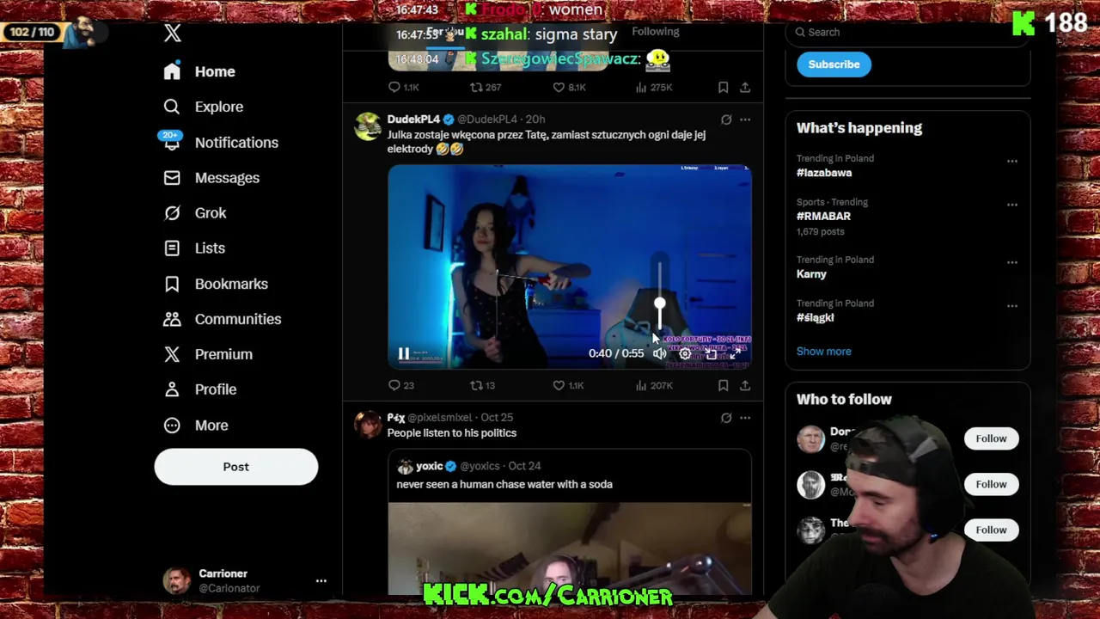Open the #RMABAR trend

point(823,217)
